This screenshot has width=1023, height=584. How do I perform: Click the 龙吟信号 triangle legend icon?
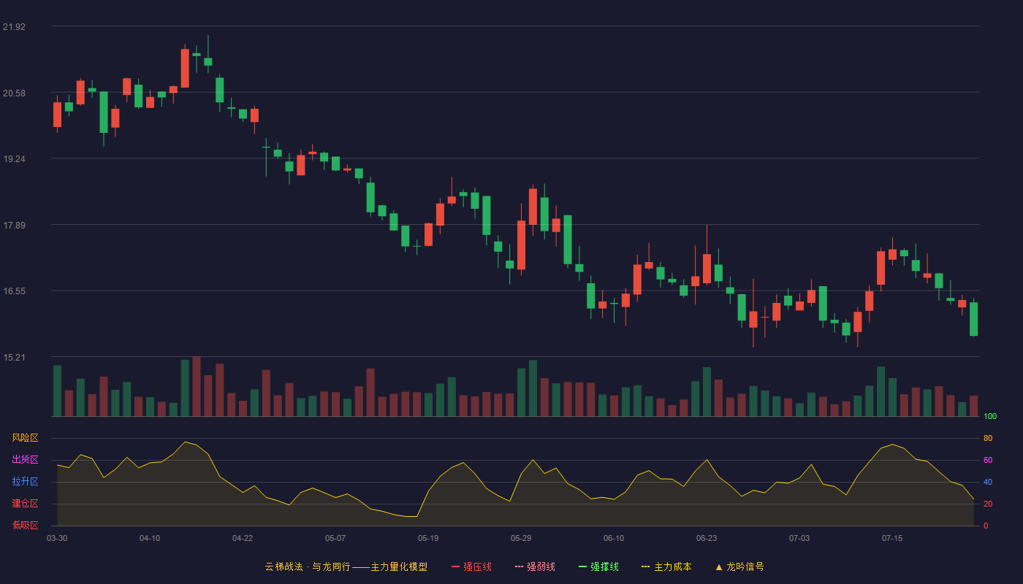point(719,566)
